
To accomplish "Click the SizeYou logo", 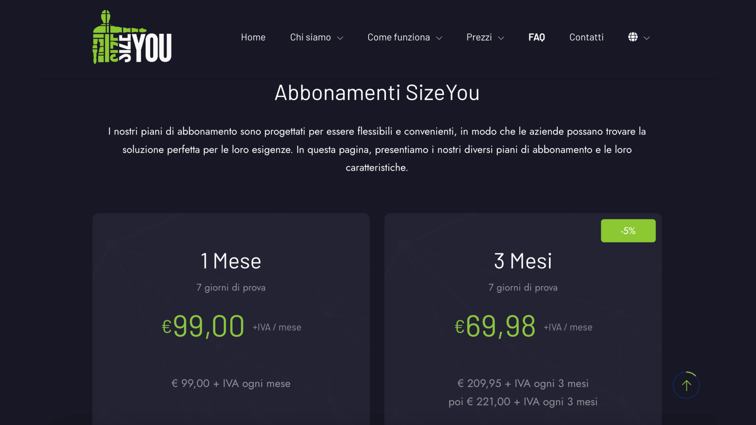I will point(132,37).
